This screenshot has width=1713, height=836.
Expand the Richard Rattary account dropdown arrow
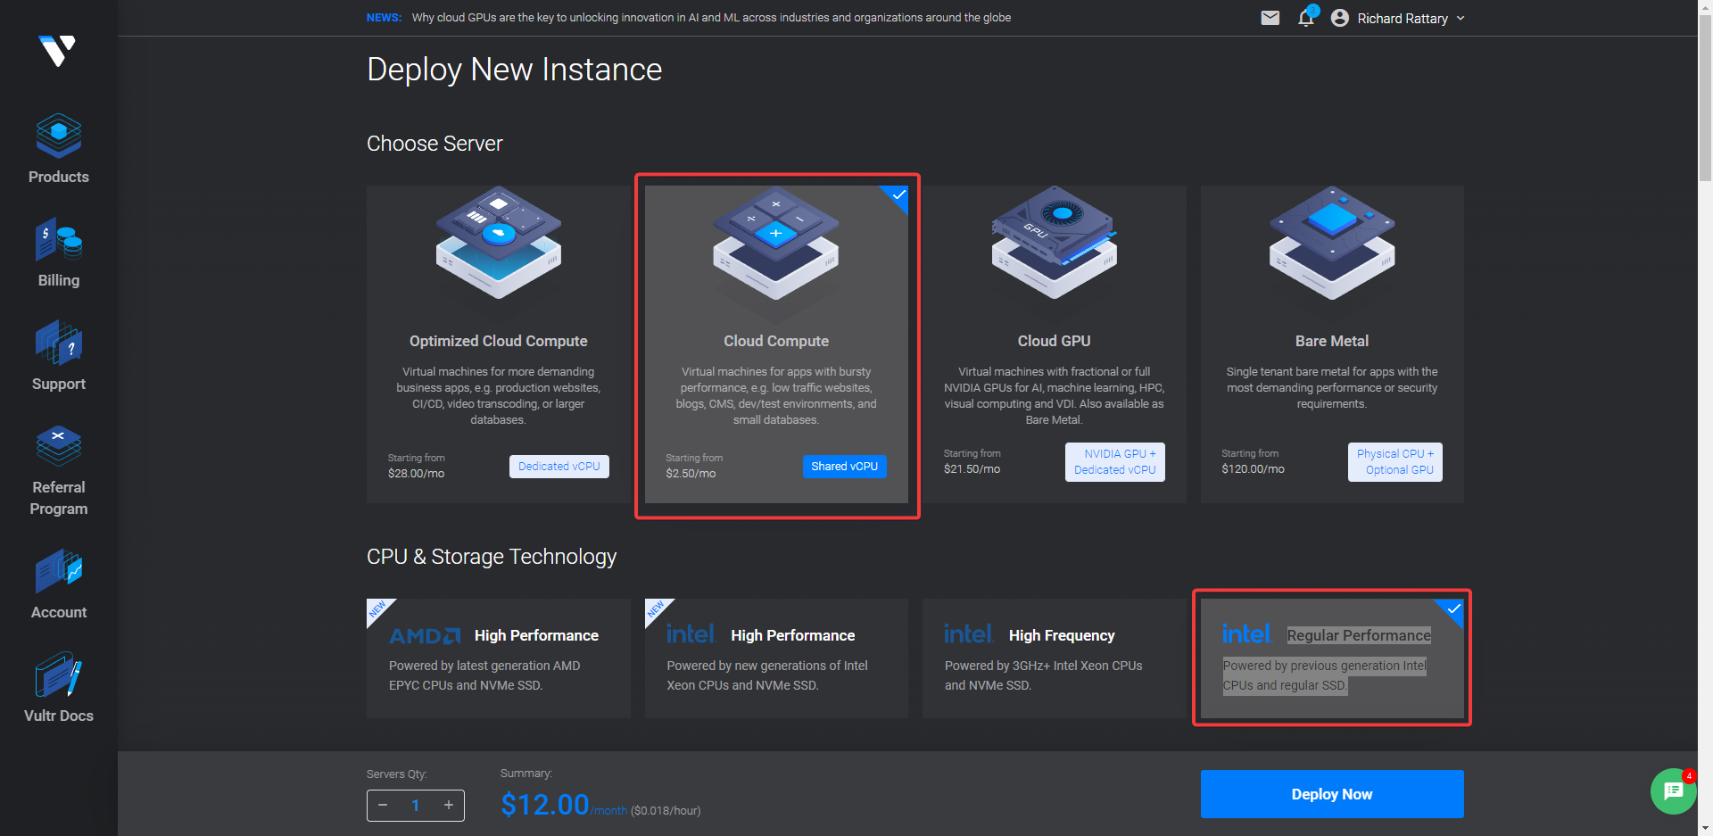click(1461, 19)
